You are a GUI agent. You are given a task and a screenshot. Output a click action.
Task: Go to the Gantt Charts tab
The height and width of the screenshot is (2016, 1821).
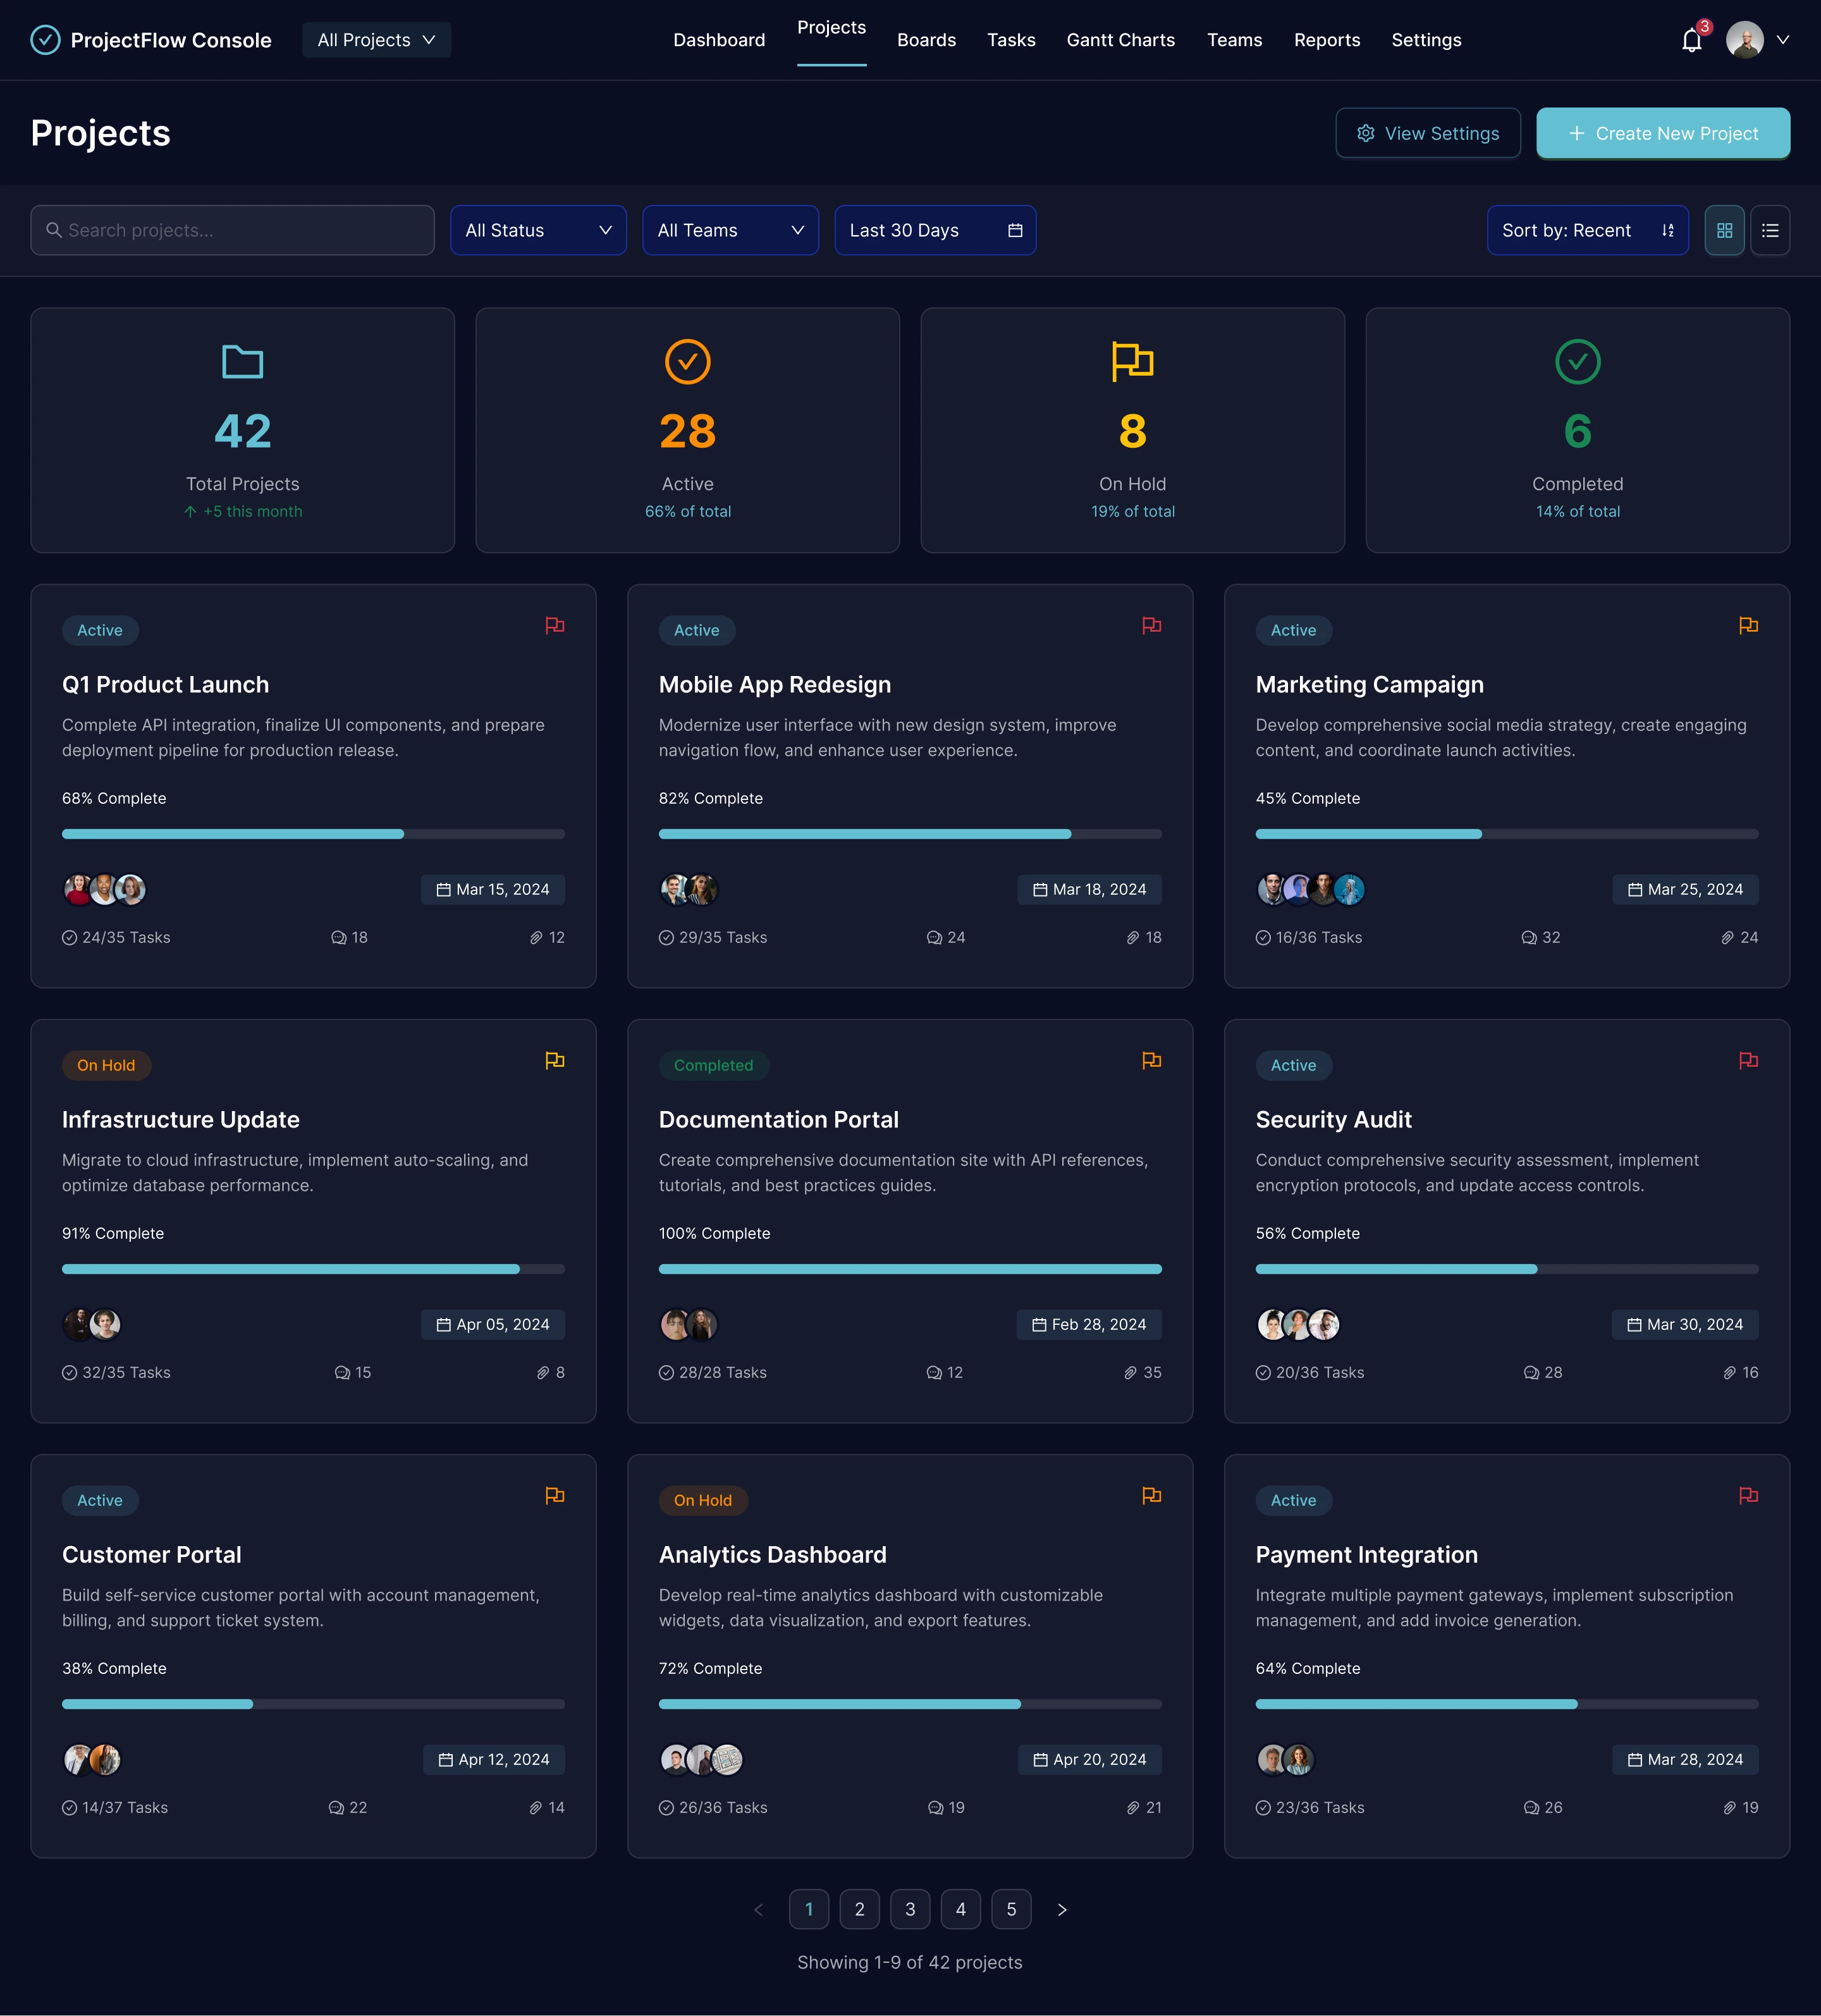tap(1120, 40)
